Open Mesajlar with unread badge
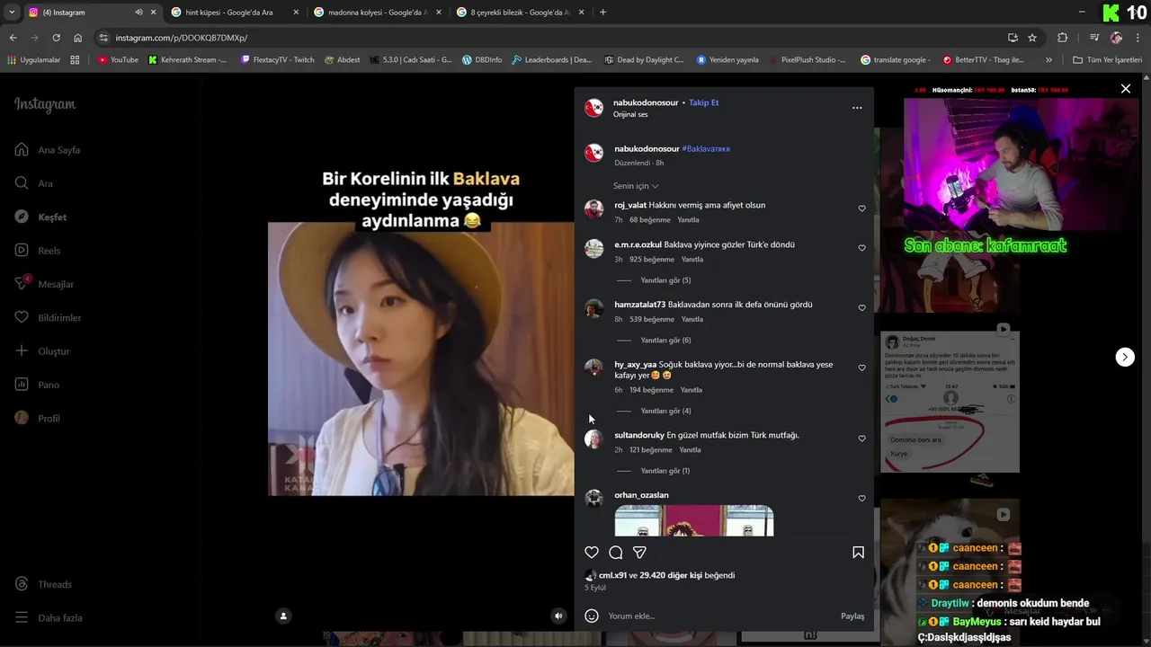The width and height of the screenshot is (1151, 647). click(x=44, y=284)
